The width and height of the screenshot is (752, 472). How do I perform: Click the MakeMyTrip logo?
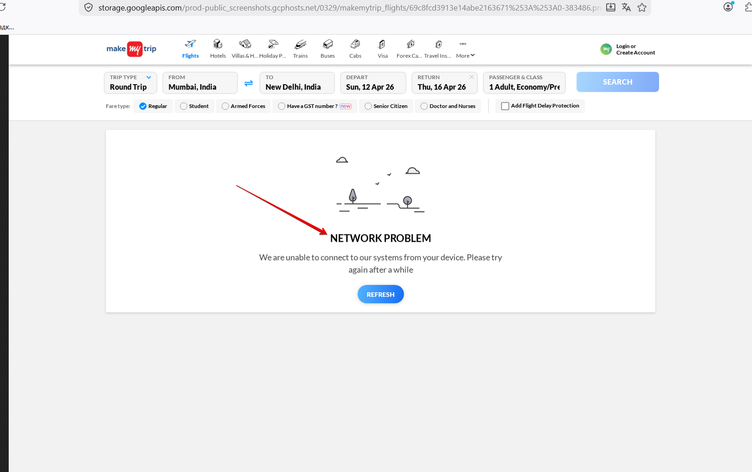(131, 49)
